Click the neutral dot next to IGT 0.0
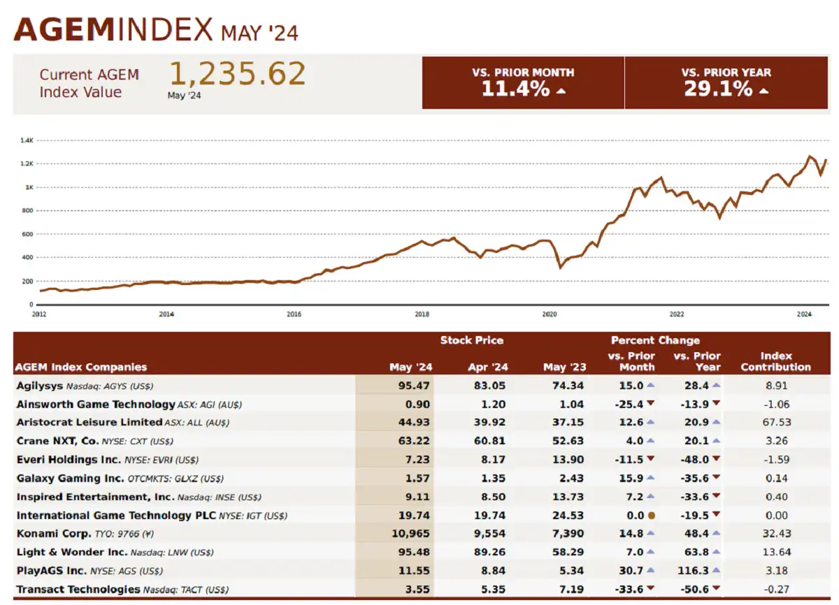The image size is (839, 605). [651, 516]
